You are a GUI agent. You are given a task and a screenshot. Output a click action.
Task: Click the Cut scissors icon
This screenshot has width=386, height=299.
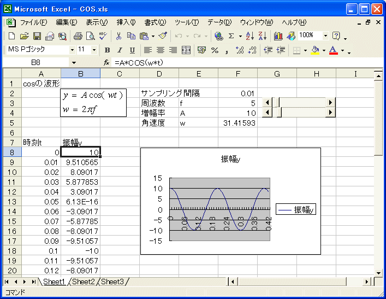tap(118, 36)
